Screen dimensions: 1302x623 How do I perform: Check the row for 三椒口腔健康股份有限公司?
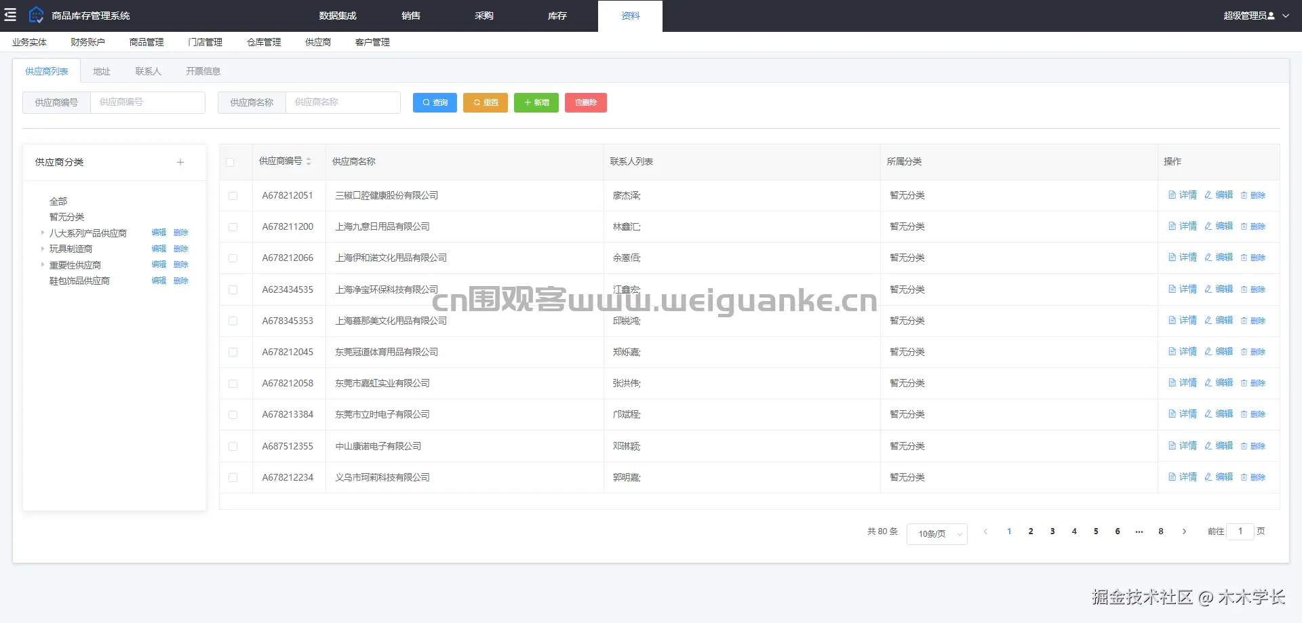pyautogui.click(x=233, y=196)
